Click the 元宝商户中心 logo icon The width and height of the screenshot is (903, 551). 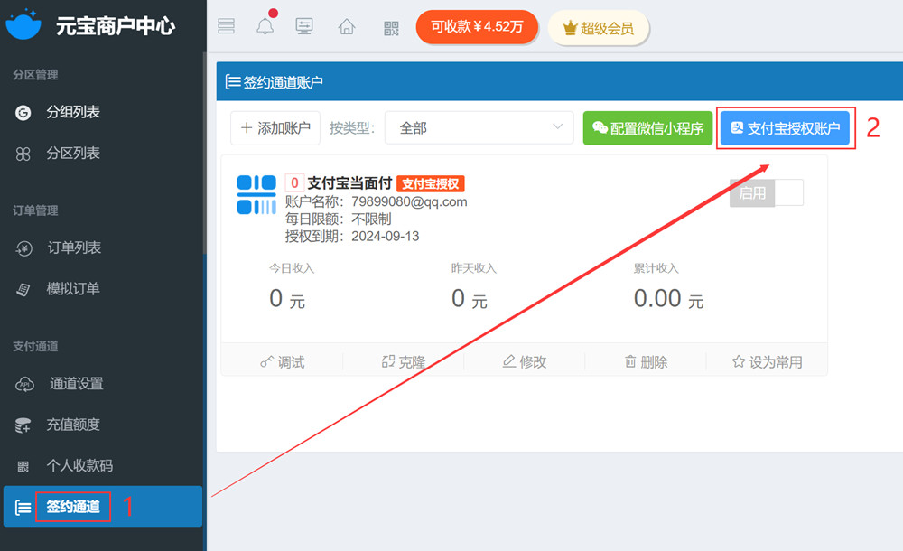pos(23,25)
